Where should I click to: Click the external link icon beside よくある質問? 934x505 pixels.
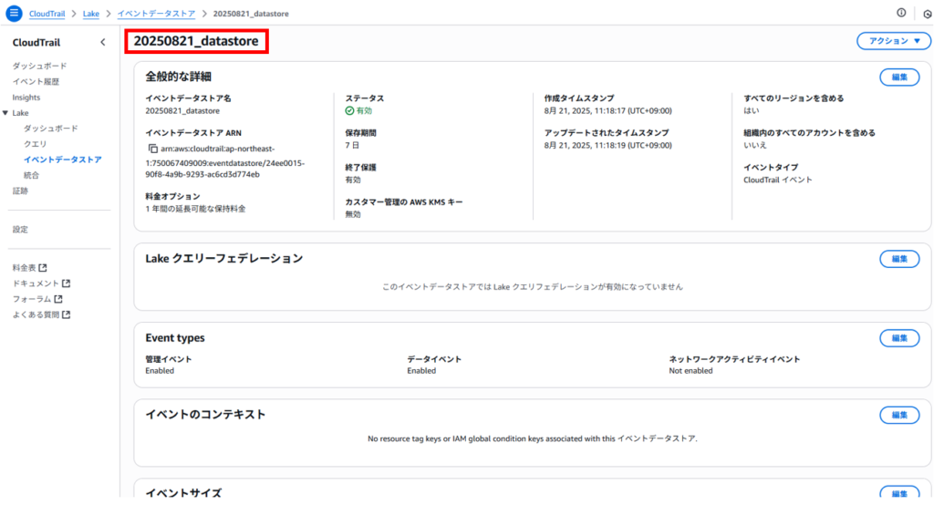(x=66, y=314)
